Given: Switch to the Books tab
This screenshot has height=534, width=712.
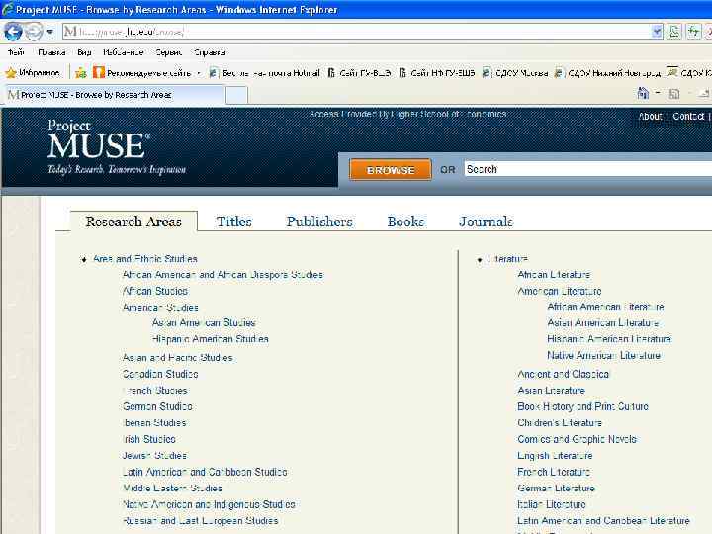Looking at the screenshot, I should 405,222.
